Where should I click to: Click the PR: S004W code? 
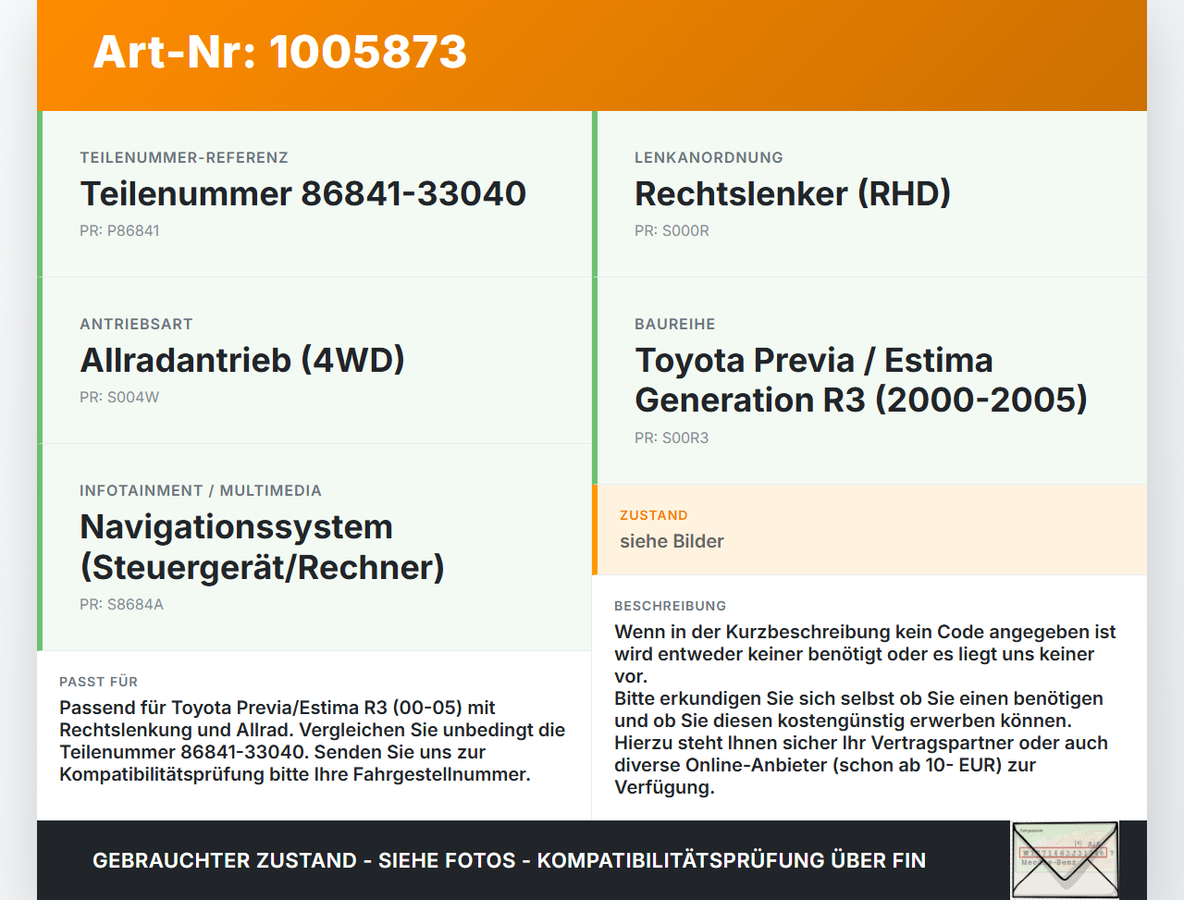pos(119,397)
